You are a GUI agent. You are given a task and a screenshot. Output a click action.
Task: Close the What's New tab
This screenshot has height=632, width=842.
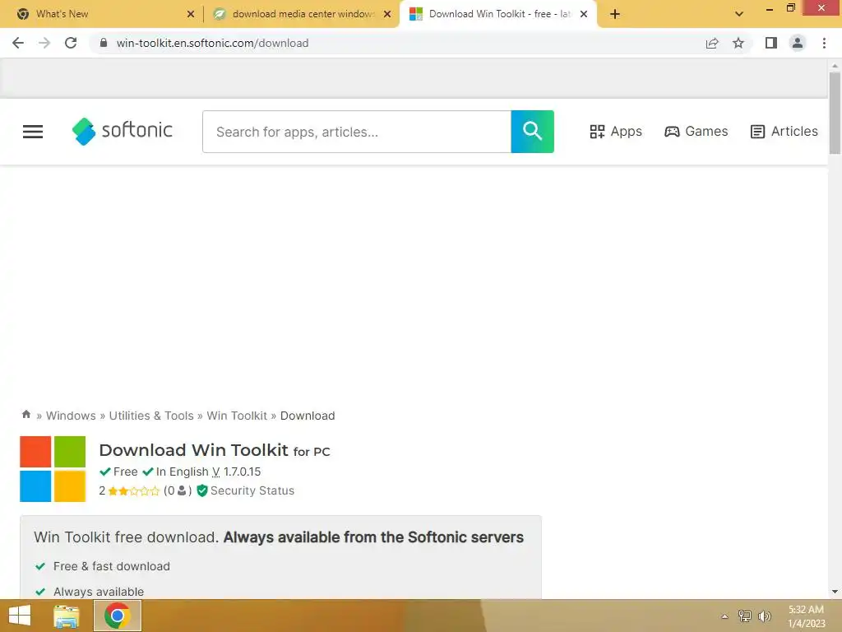[x=191, y=14]
